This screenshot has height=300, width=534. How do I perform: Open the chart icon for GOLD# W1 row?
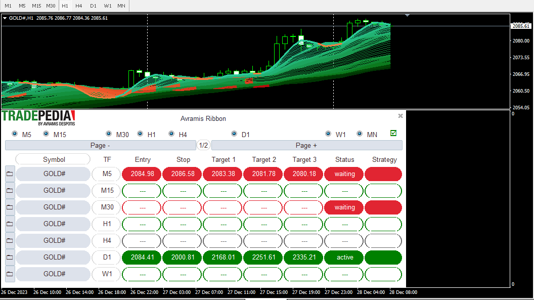(10, 274)
